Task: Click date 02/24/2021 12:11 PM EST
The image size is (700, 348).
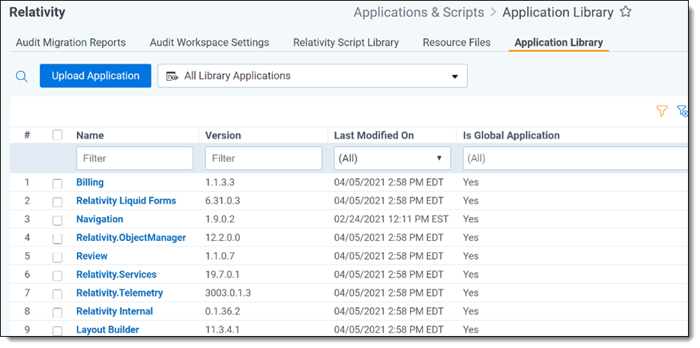Action: tap(391, 219)
